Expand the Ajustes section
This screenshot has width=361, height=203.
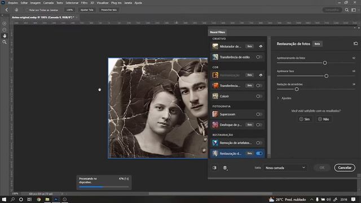(x=278, y=98)
